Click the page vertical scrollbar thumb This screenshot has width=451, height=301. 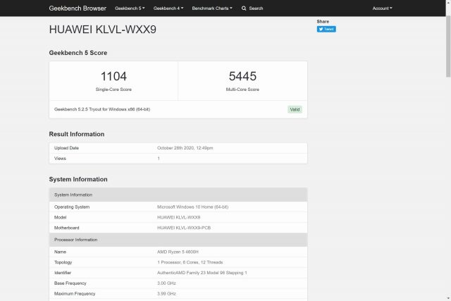point(448,46)
